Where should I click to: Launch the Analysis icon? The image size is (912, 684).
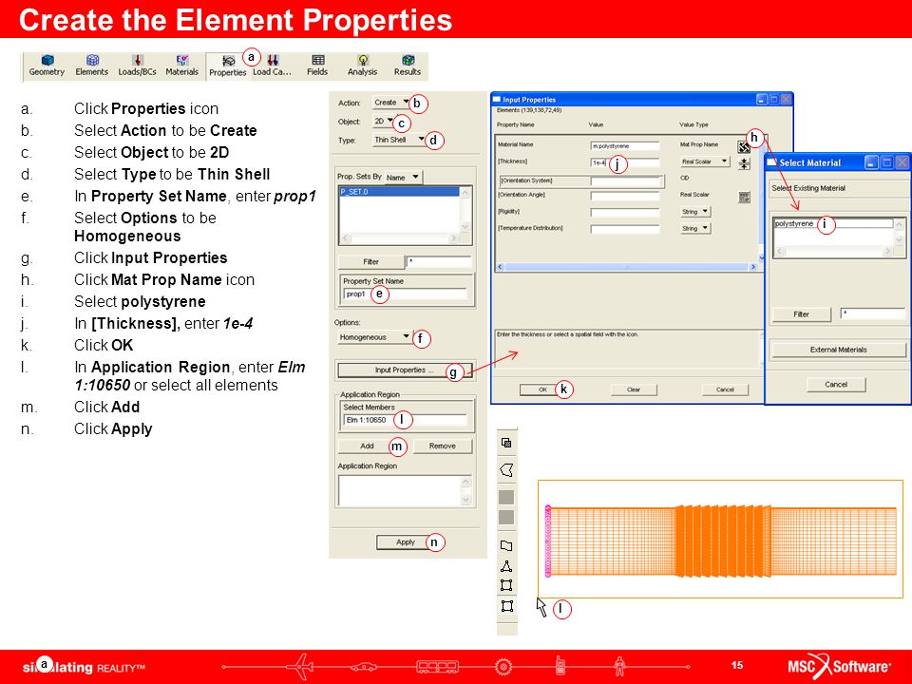pos(362,66)
